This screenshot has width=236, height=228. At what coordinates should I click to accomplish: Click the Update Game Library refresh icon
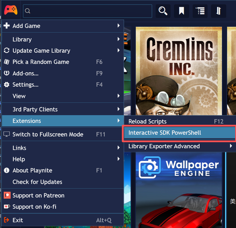[x=7, y=51]
